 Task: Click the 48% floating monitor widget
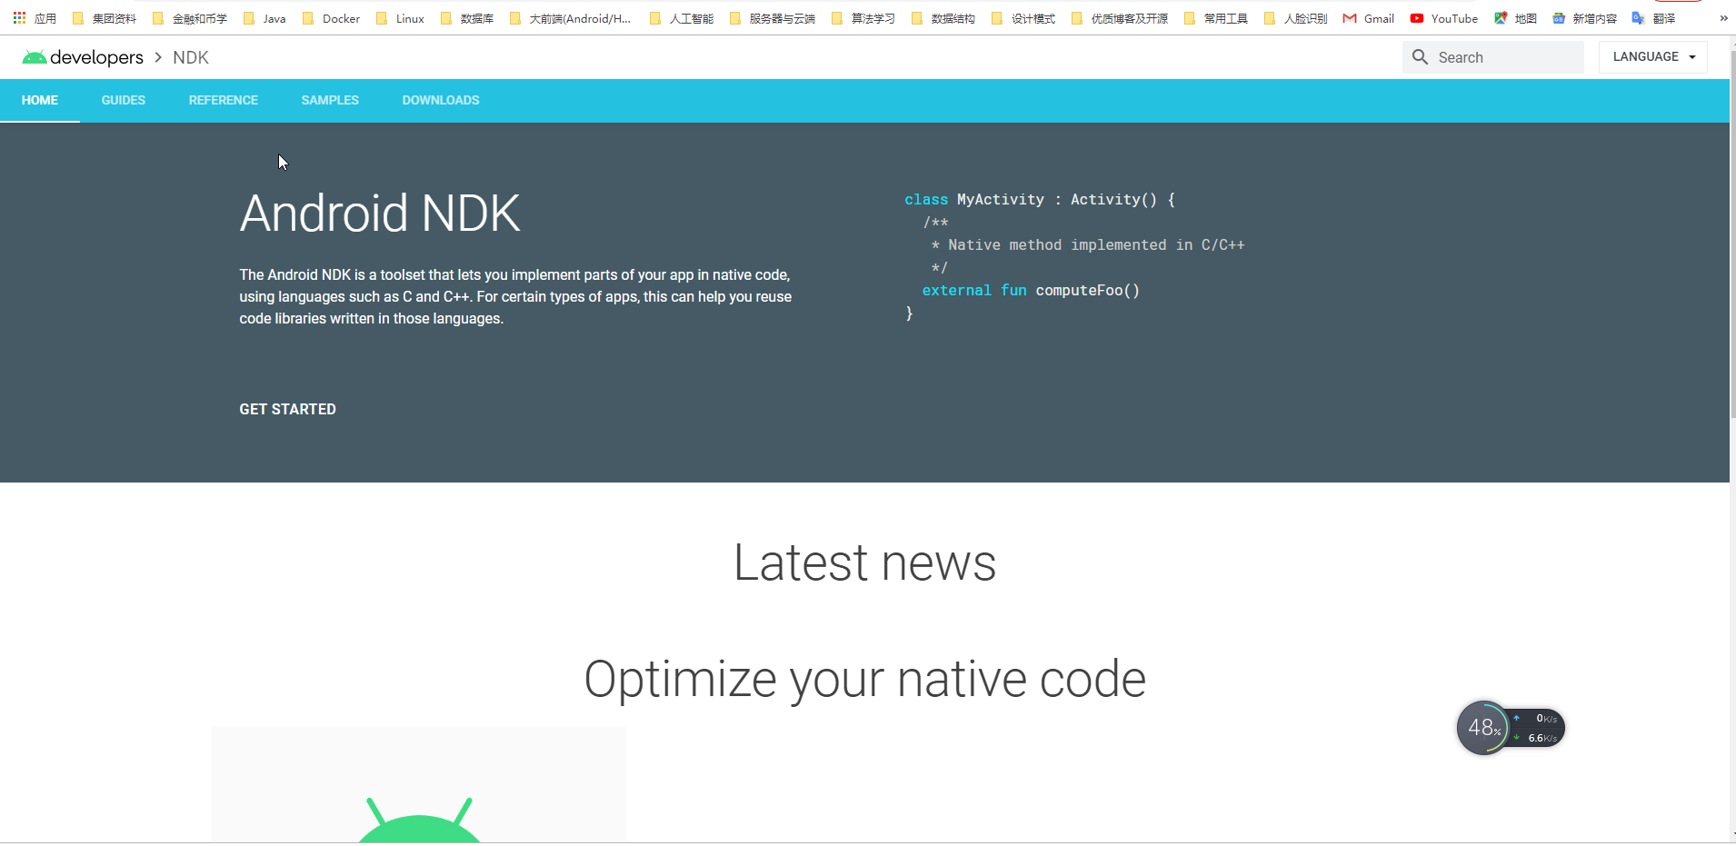[x=1511, y=728]
